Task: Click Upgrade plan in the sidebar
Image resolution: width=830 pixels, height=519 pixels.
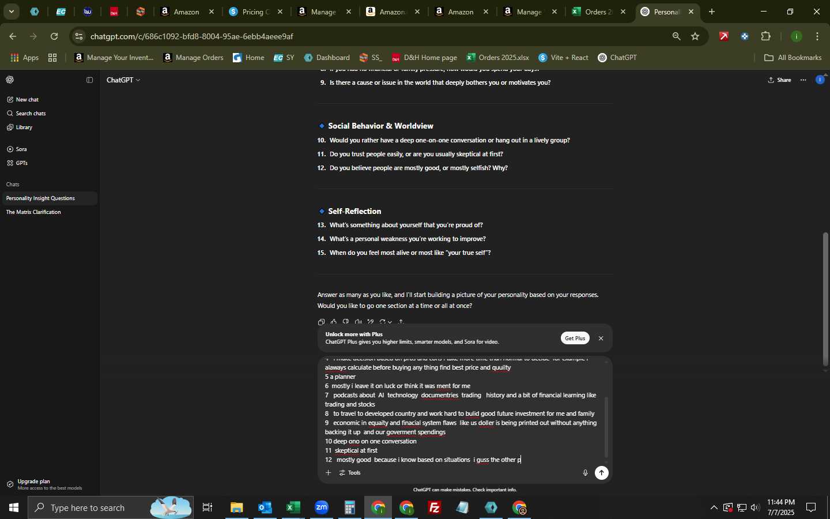Action: pyautogui.click(x=48, y=484)
